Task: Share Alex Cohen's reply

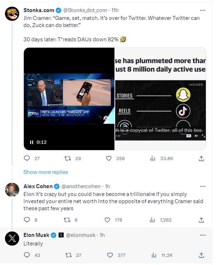Action: [x=201, y=220]
